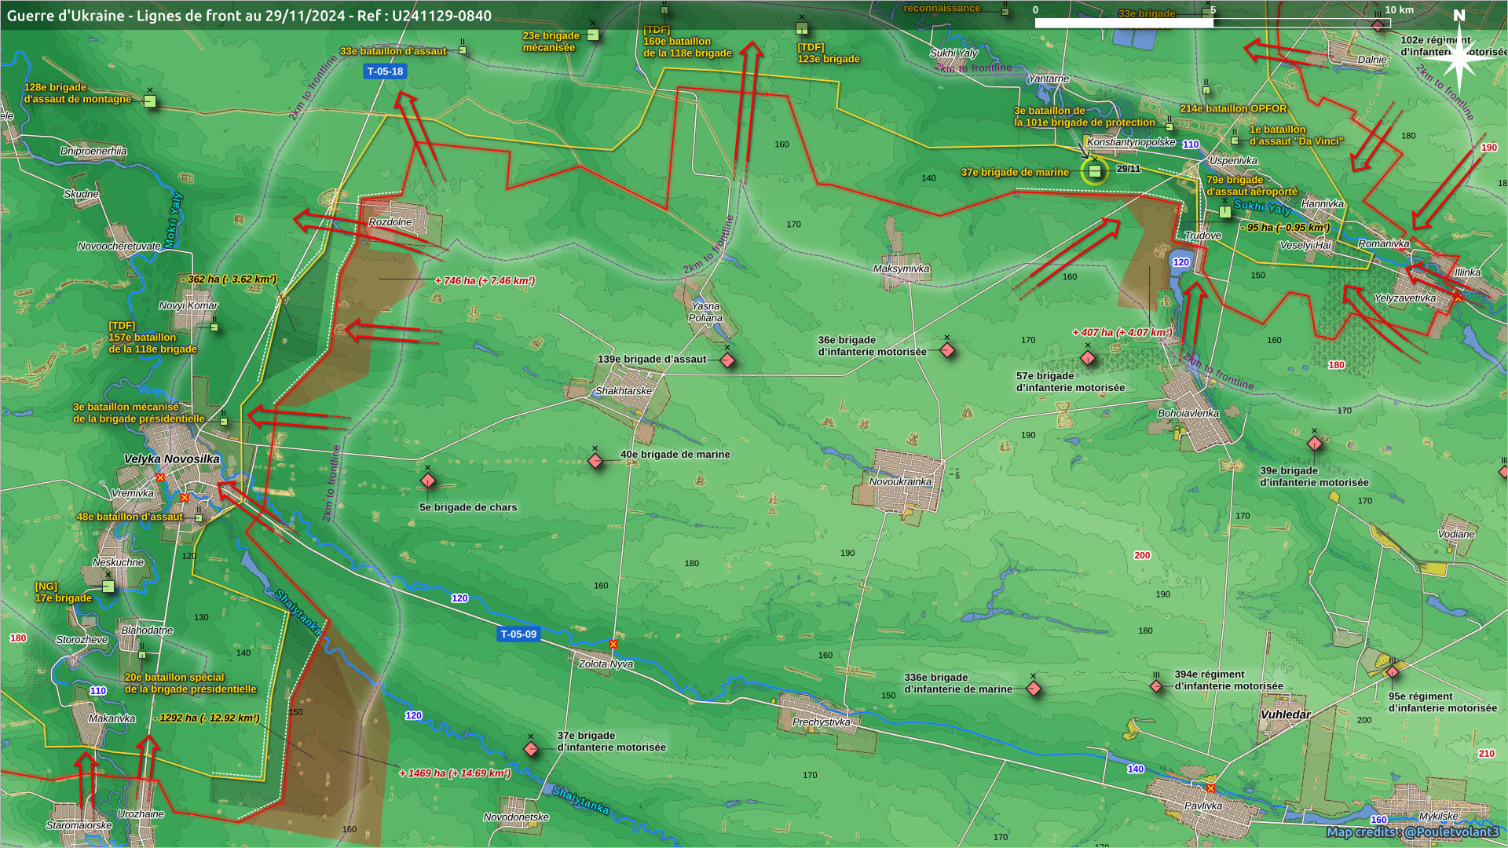Screen dimensions: 1508x848
Task: Click the 10 km scale bar
Action: pyautogui.click(x=1212, y=23)
